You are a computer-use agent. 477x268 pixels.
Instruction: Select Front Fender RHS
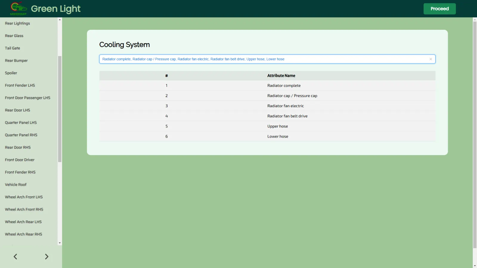tap(20, 172)
